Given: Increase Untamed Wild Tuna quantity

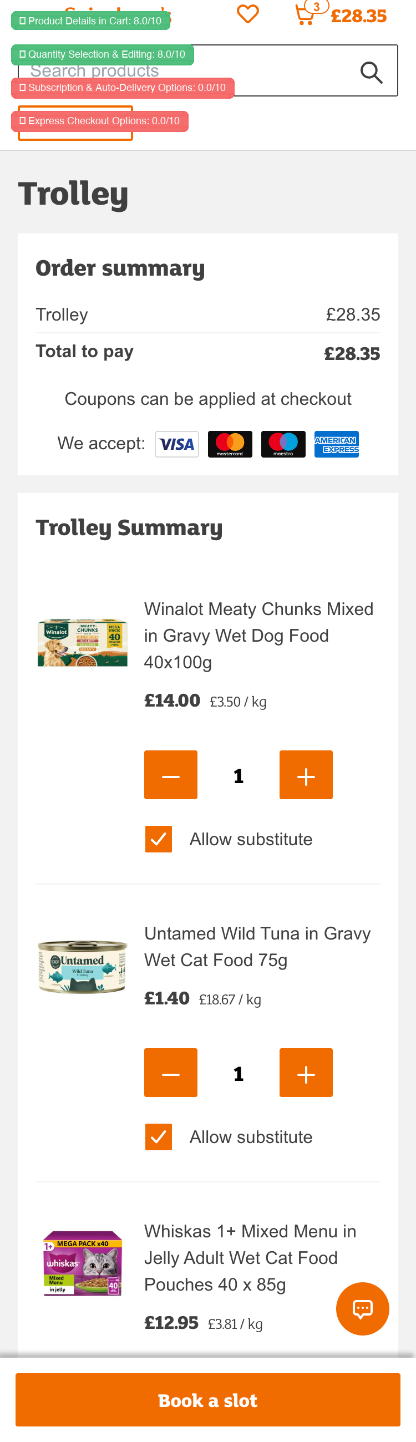Looking at the screenshot, I should (x=306, y=1073).
